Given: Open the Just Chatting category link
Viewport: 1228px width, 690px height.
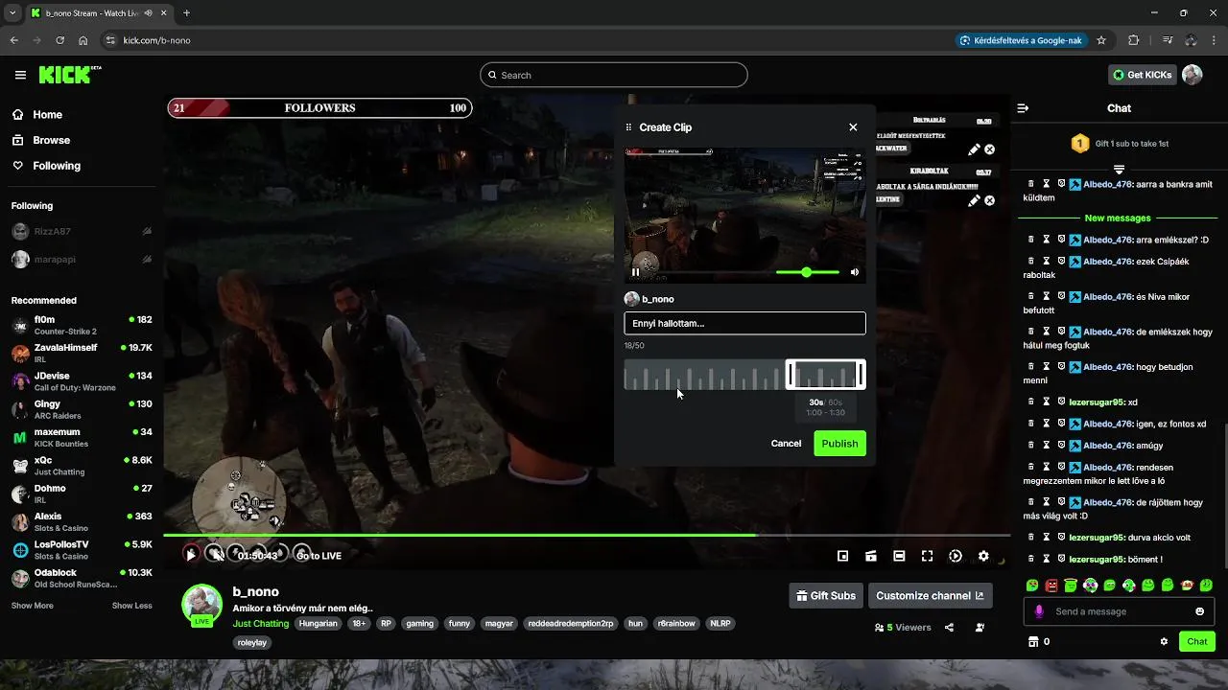Looking at the screenshot, I should tap(261, 623).
